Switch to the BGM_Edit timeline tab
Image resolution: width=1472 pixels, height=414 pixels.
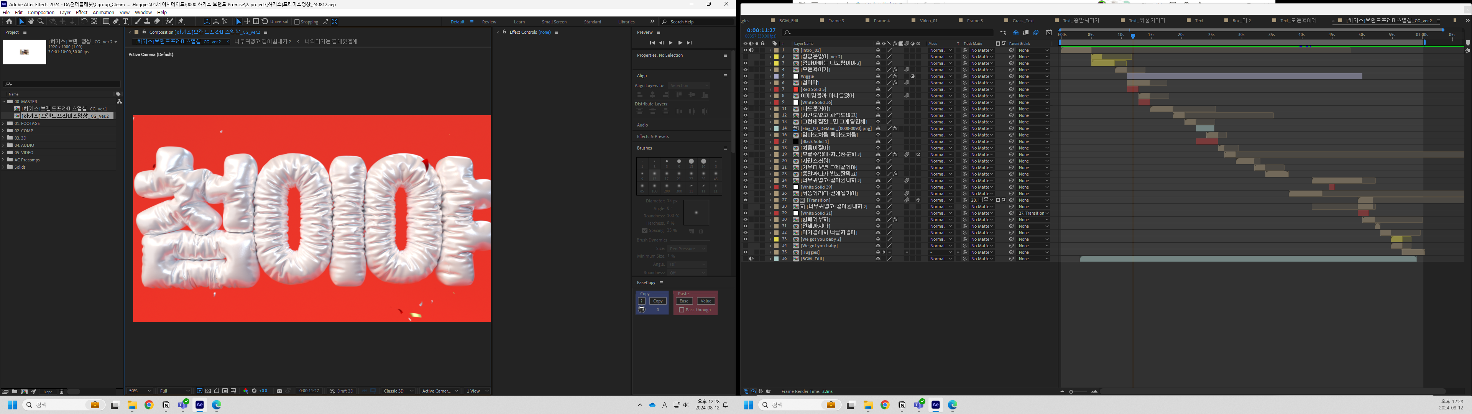click(789, 21)
